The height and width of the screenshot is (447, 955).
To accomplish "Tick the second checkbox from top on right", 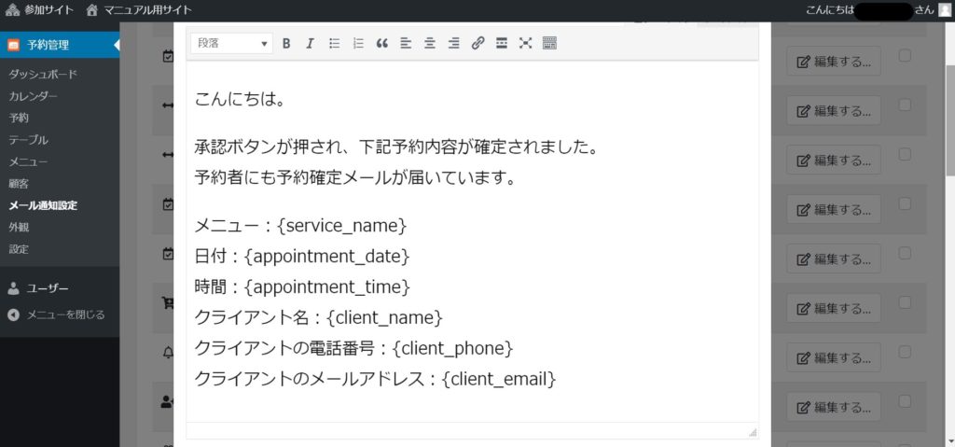I will pyautogui.click(x=904, y=105).
